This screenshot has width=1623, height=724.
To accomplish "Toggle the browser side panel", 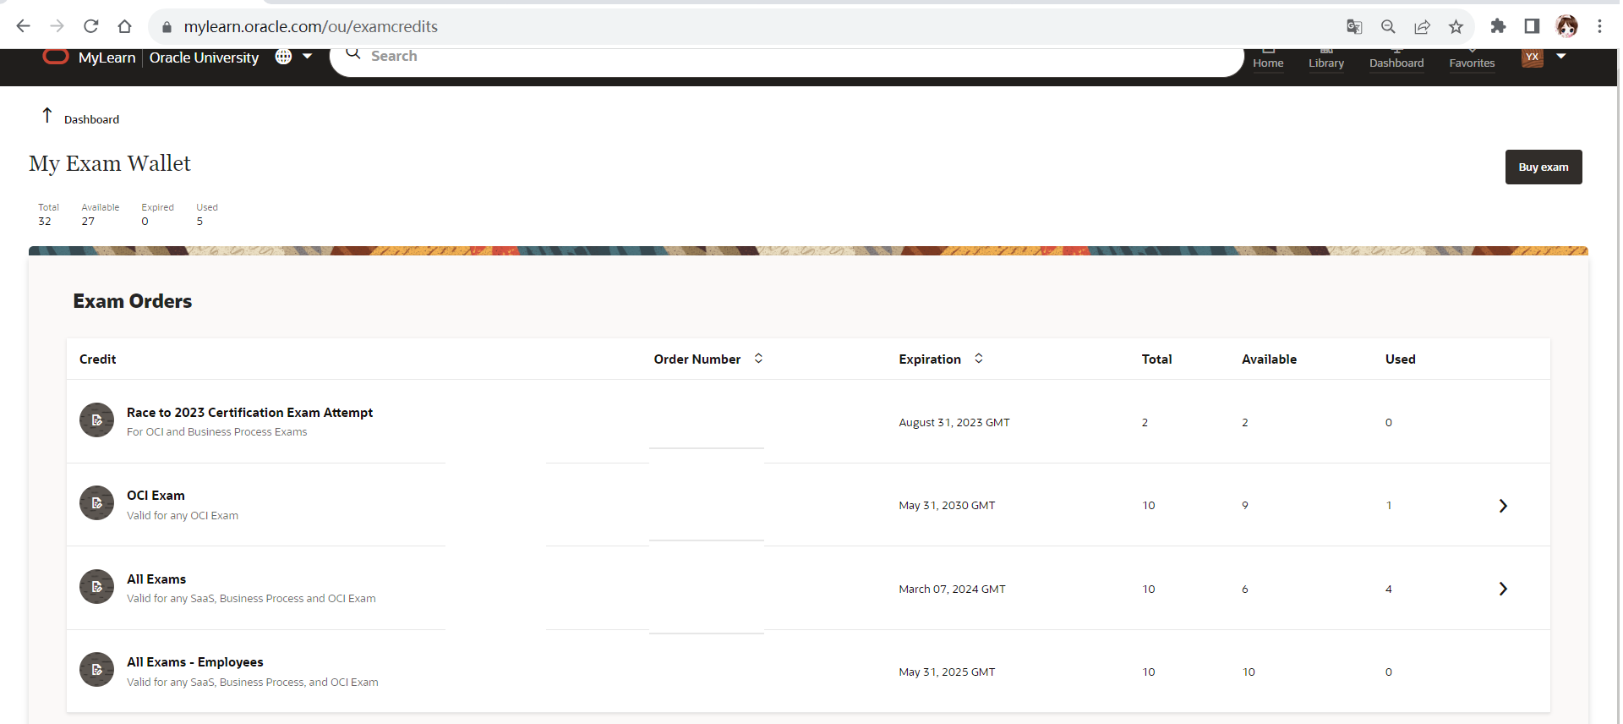I will tap(1532, 26).
